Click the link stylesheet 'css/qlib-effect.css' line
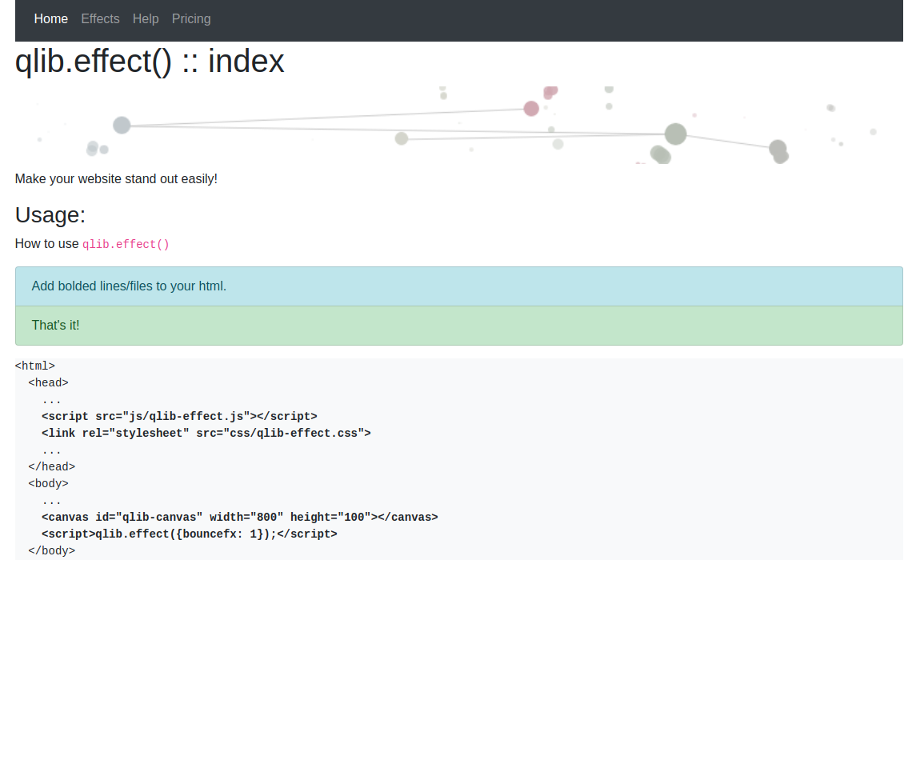The width and height of the screenshot is (920, 760). coord(206,433)
